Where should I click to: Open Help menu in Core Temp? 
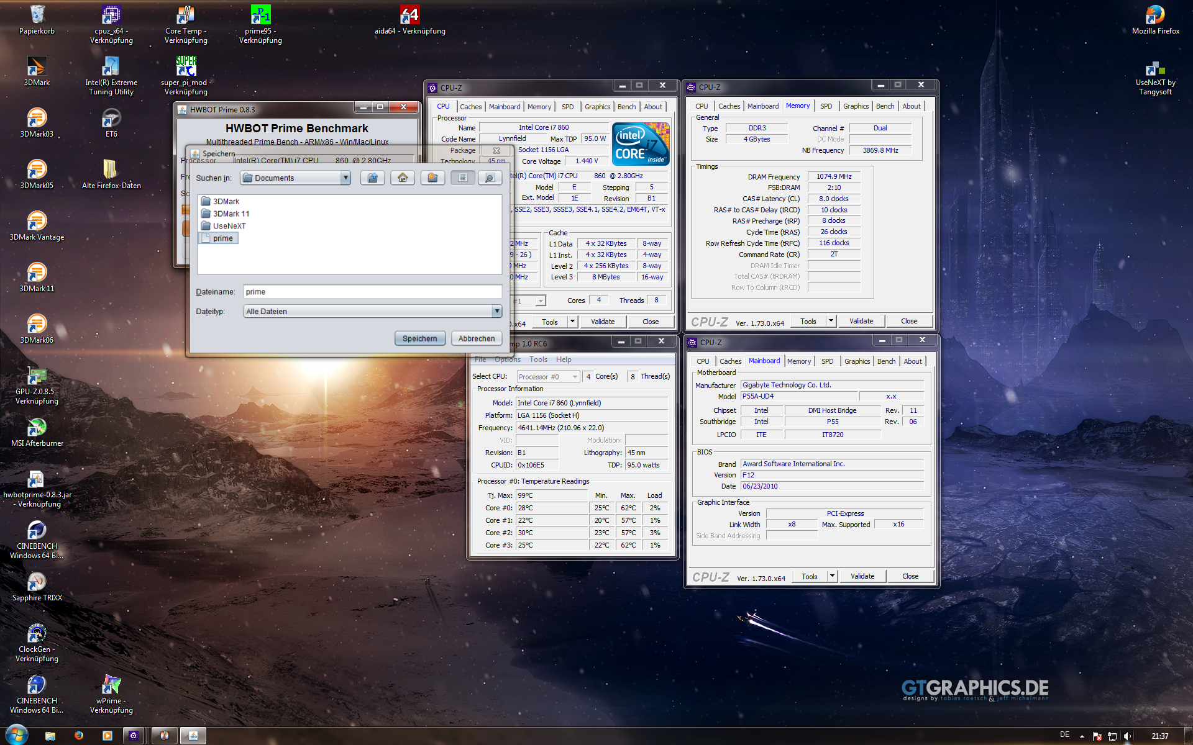pos(564,359)
